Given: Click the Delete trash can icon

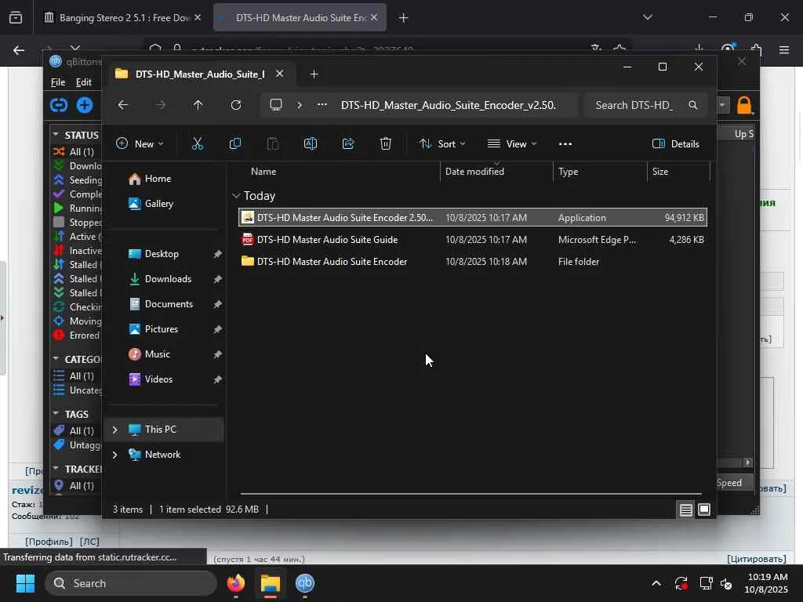Looking at the screenshot, I should pos(386,144).
